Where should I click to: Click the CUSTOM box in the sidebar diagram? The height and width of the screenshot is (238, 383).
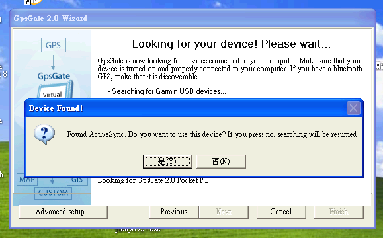pos(53,193)
